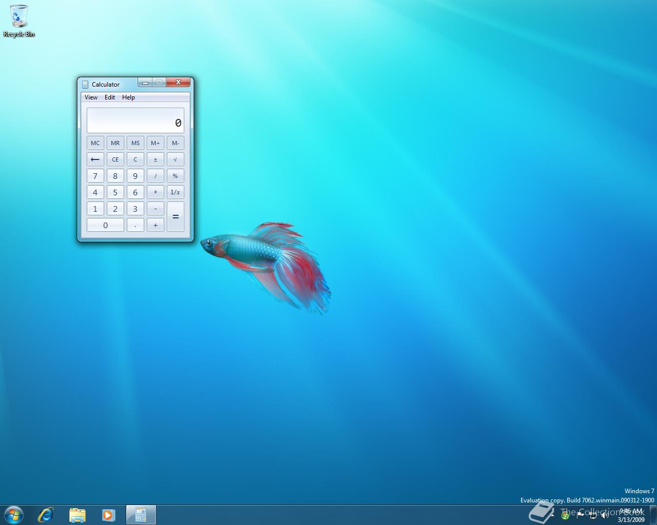This screenshot has height=525, width=657.
Task: Click digit 8 on the calculator
Action: 115,176
